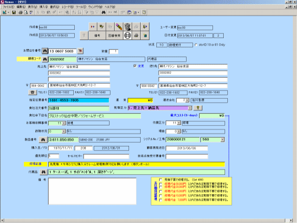The height and width of the screenshot is (223, 297).
Task: Open the お客様依頼事項 dropdown
Action: [x=63, y=123]
